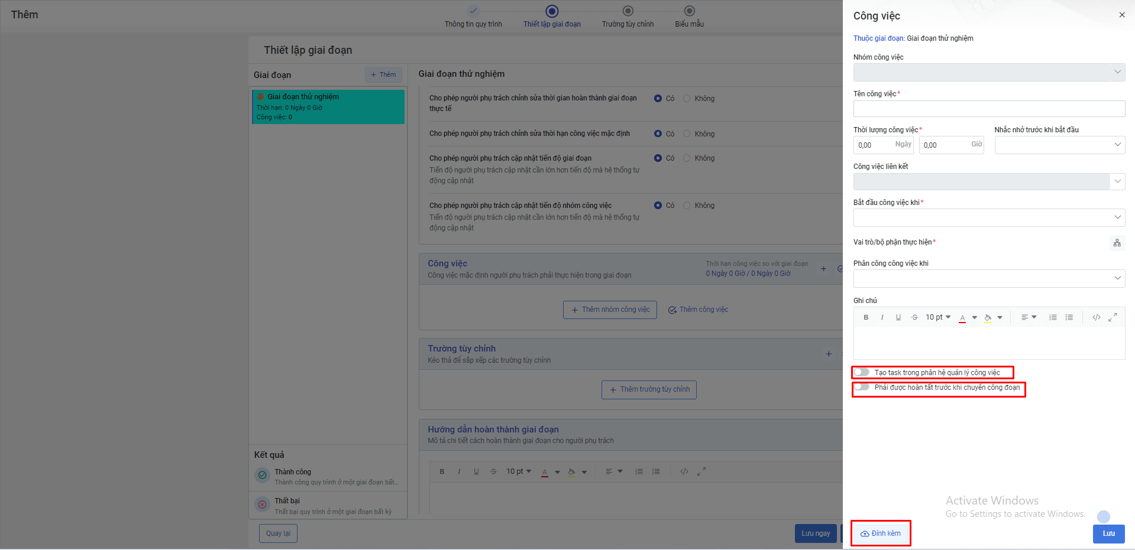Image resolution: width=1135 pixels, height=550 pixels.
Task: Go to Biểu mẫu step
Action: tap(689, 17)
